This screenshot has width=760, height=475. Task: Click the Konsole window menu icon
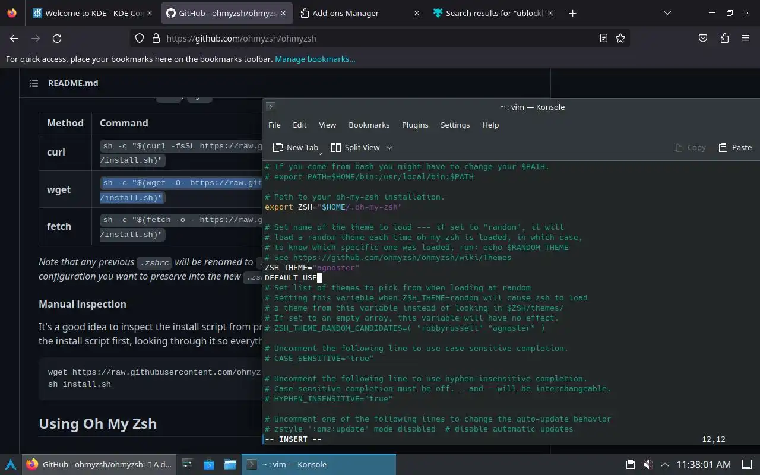click(x=270, y=107)
